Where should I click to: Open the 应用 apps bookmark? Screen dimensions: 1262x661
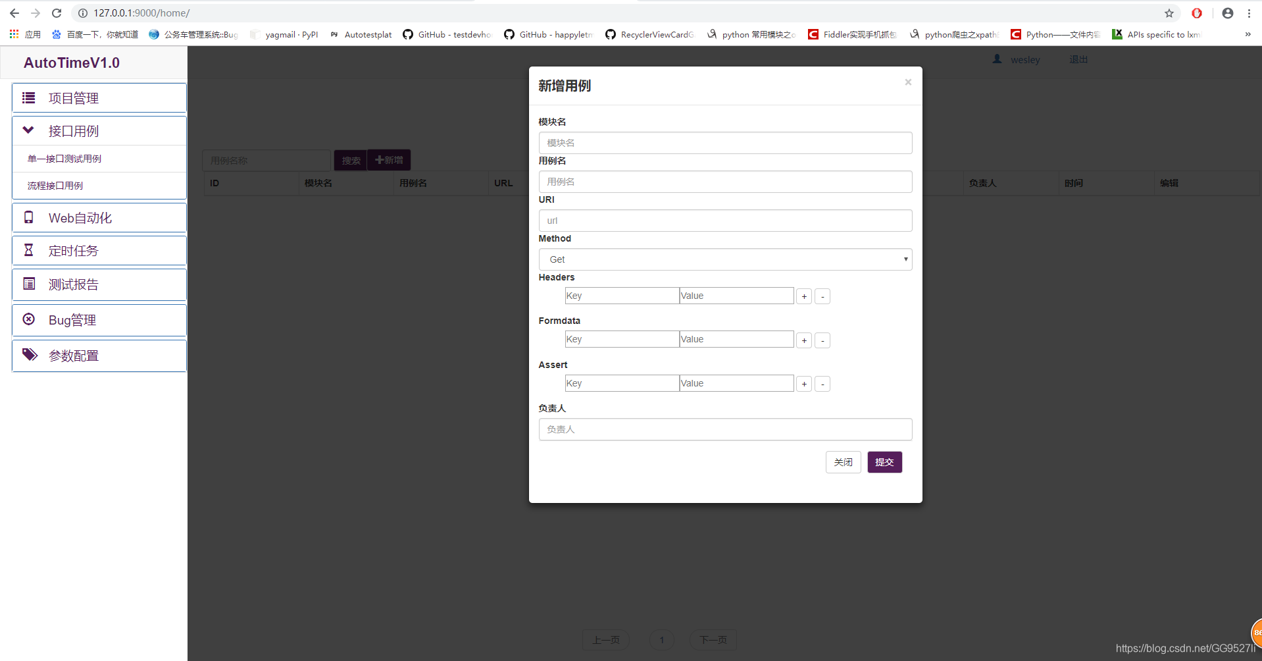25,34
